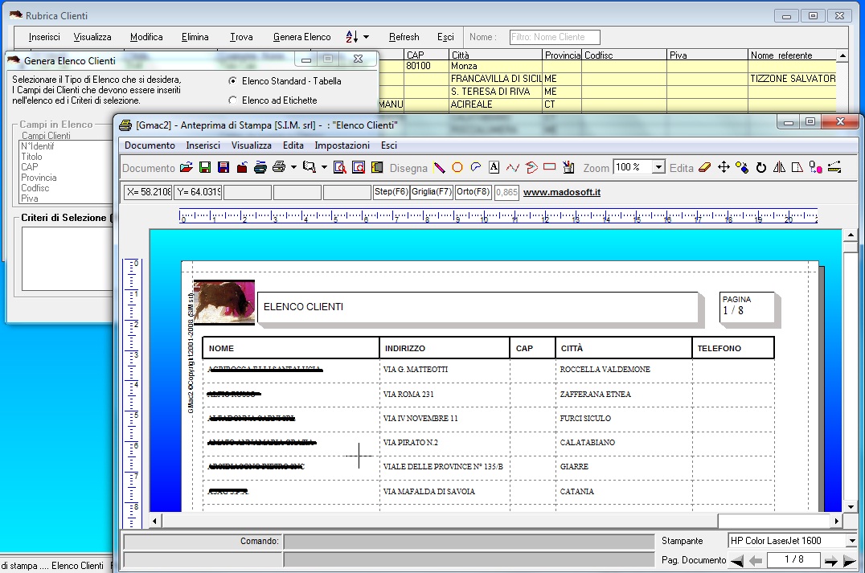Save document using the green floppy icon
The height and width of the screenshot is (573, 865).
(x=205, y=168)
